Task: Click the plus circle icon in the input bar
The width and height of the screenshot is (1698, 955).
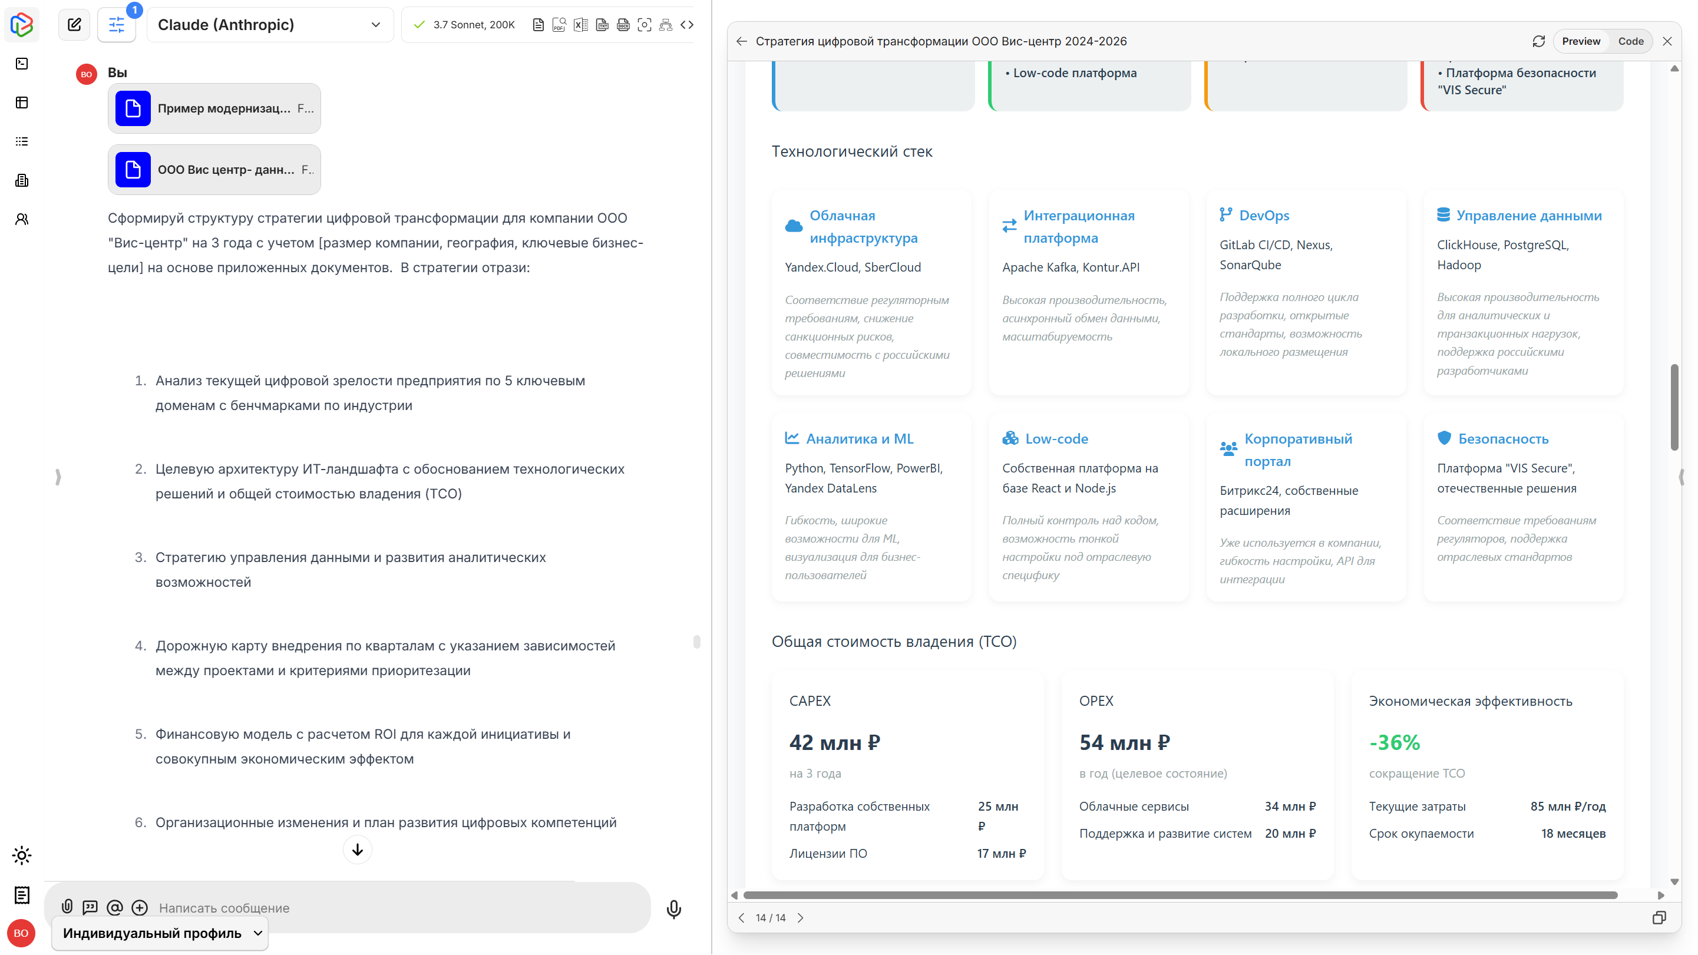Action: click(140, 907)
